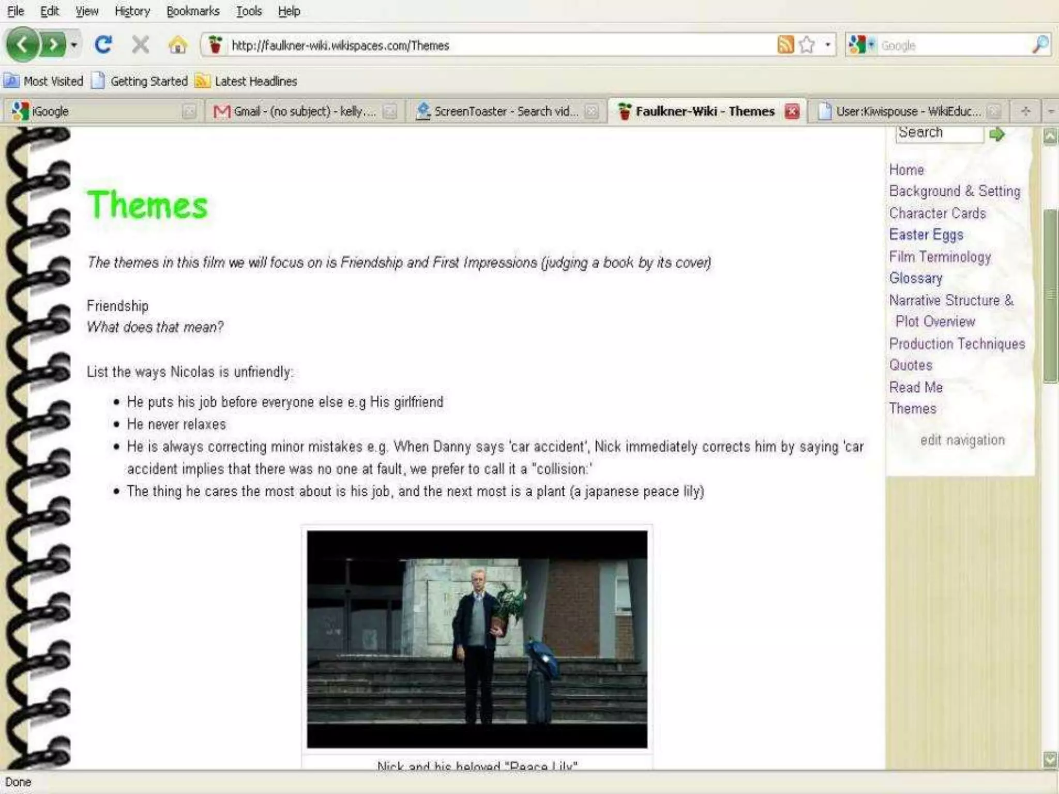Go to the Home page via house icon

[177, 45]
